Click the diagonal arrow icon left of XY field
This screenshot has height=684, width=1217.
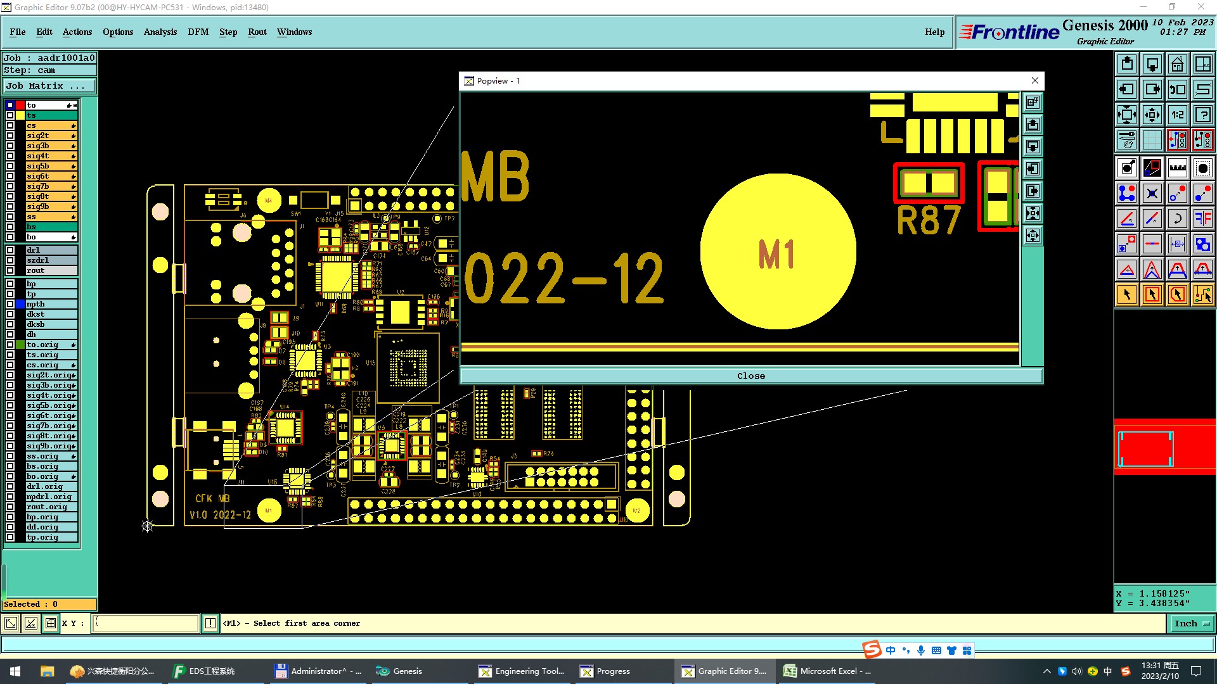click(11, 623)
